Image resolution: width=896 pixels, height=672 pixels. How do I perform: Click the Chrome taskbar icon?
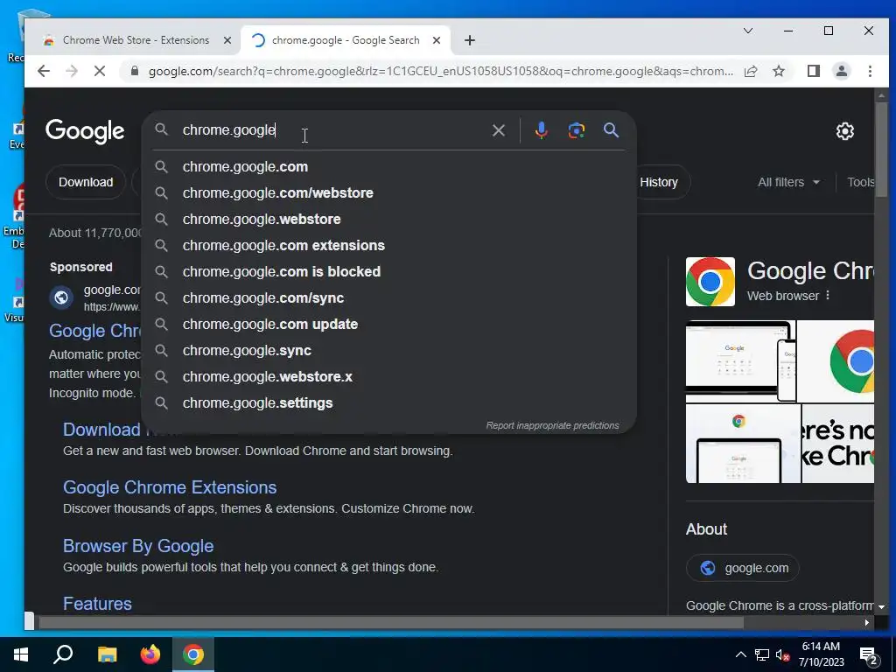(x=193, y=654)
